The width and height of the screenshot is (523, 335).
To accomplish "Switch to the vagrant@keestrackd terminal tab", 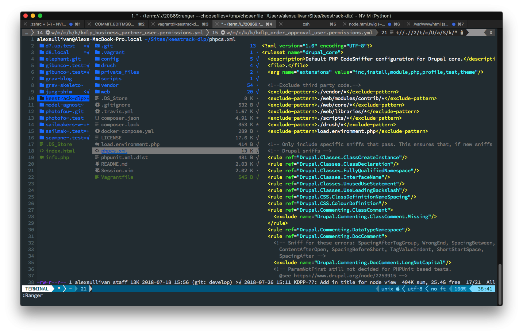I will coord(178,24).
